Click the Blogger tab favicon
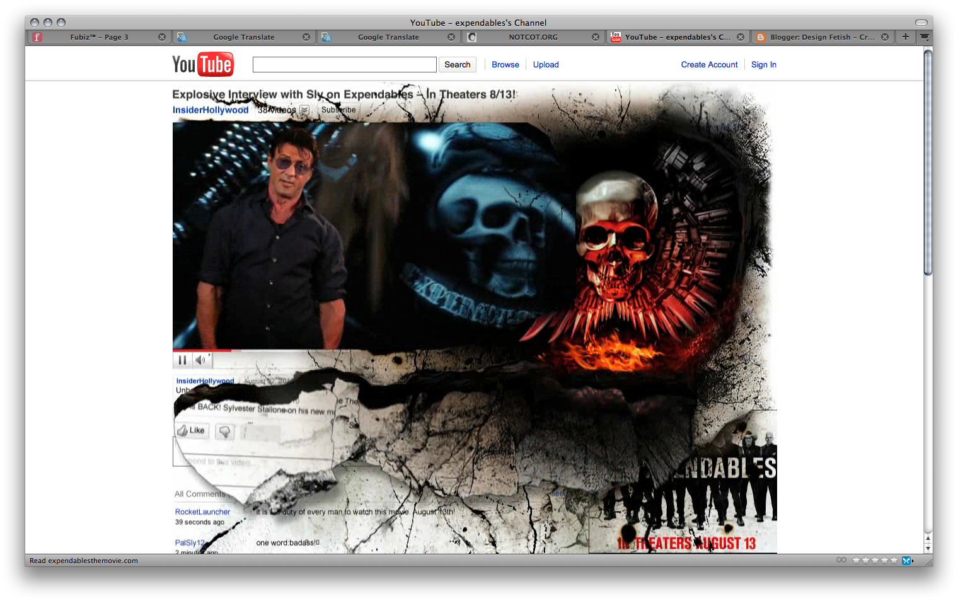Screen dimensions: 958x601 (x=761, y=37)
